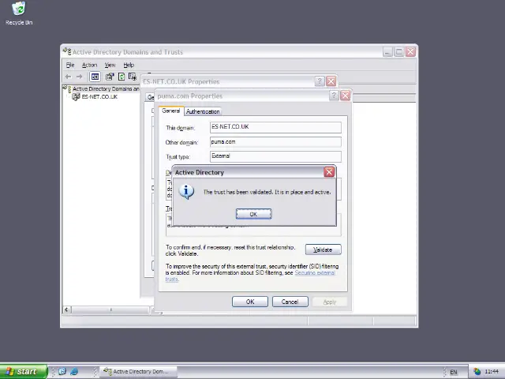The height and width of the screenshot is (379, 505).
Task: Click the network tray icon by the clock
Action: [477, 372]
